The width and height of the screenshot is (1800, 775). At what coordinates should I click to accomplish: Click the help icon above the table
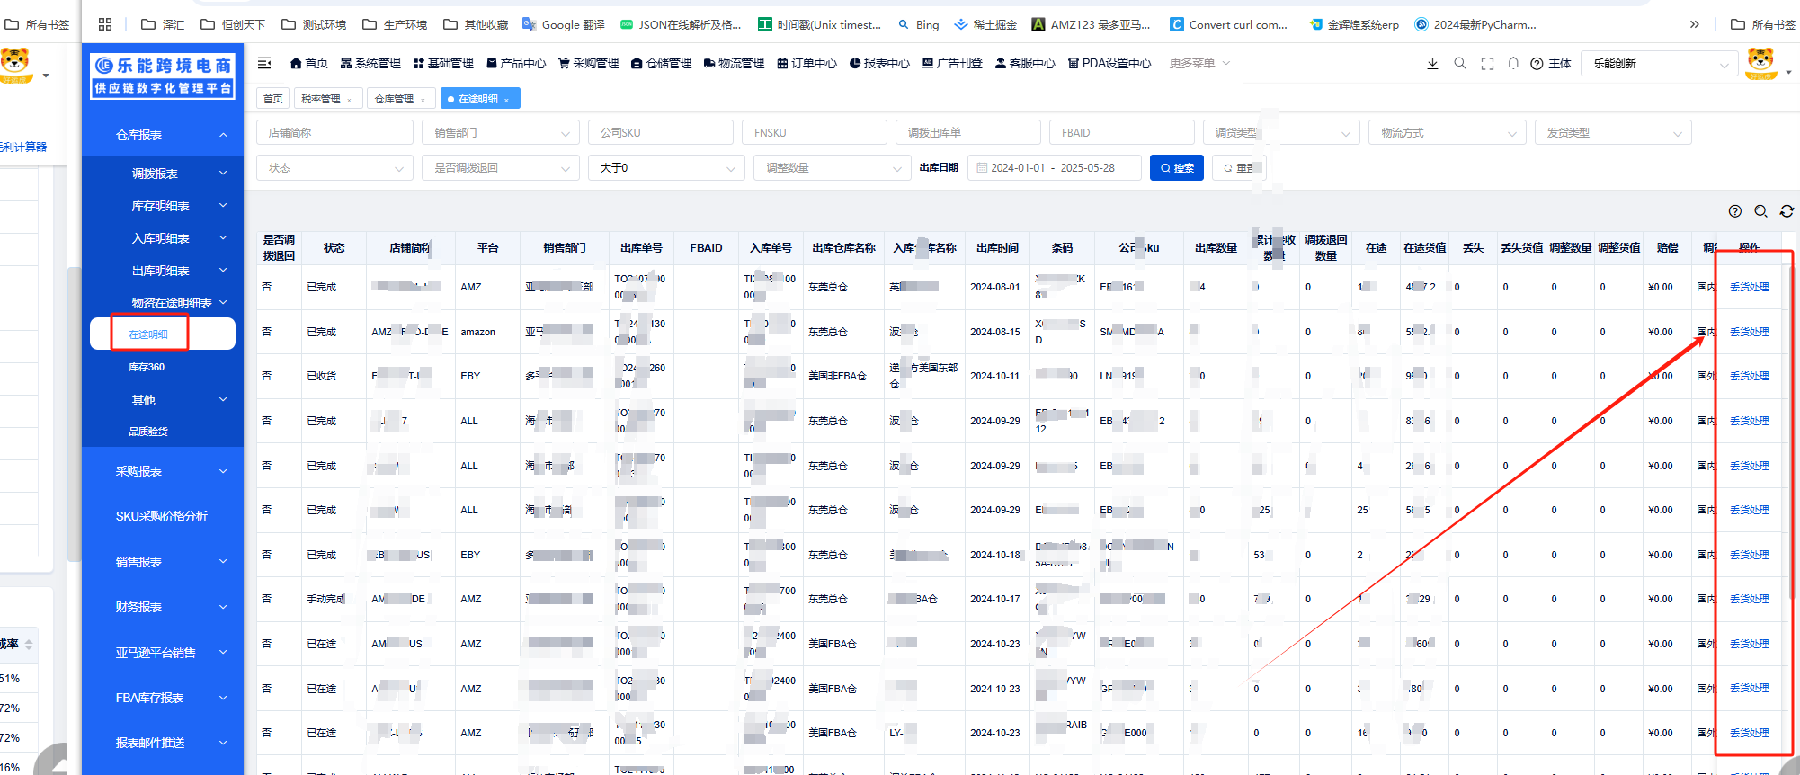tap(1734, 211)
